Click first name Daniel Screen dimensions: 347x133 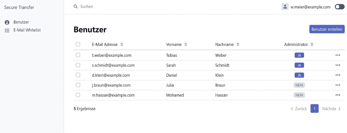coord(172,75)
